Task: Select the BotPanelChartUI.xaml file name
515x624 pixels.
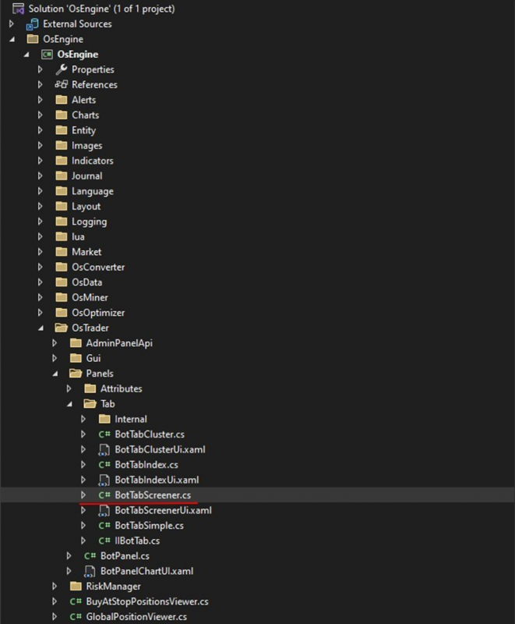Action: pos(147,571)
